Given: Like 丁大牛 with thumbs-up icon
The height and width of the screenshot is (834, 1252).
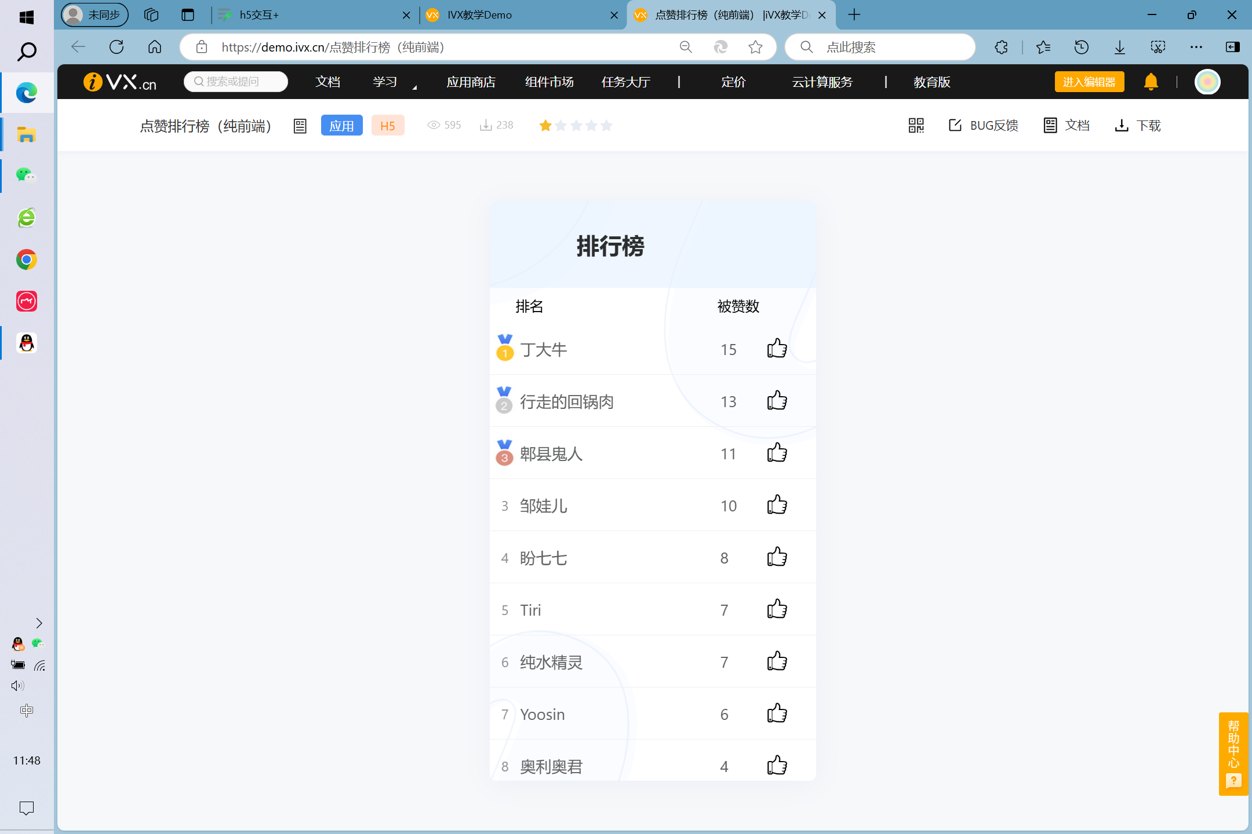Looking at the screenshot, I should pos(777,349).
